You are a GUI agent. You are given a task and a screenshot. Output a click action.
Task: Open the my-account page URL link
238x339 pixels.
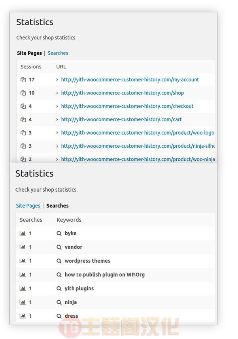click(x=130, y=79)
